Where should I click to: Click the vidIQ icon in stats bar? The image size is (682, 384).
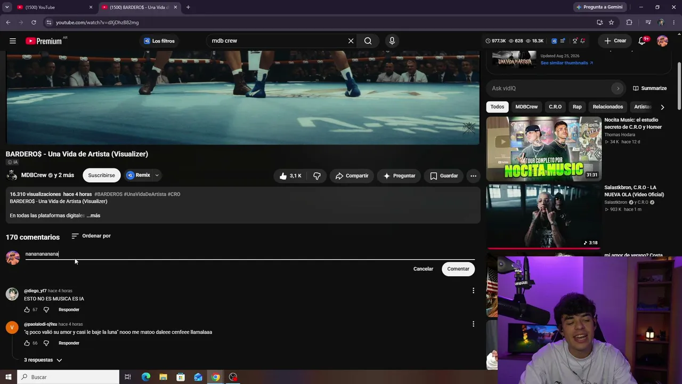pyautogui.click(x=554, y=41)
